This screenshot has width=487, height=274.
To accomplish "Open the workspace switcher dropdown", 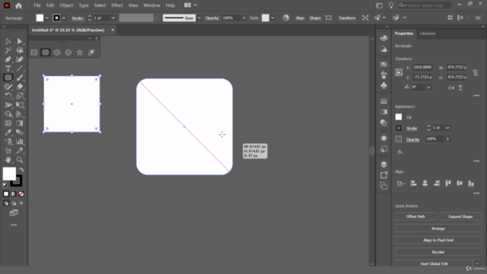I will [x=190, y=5].
